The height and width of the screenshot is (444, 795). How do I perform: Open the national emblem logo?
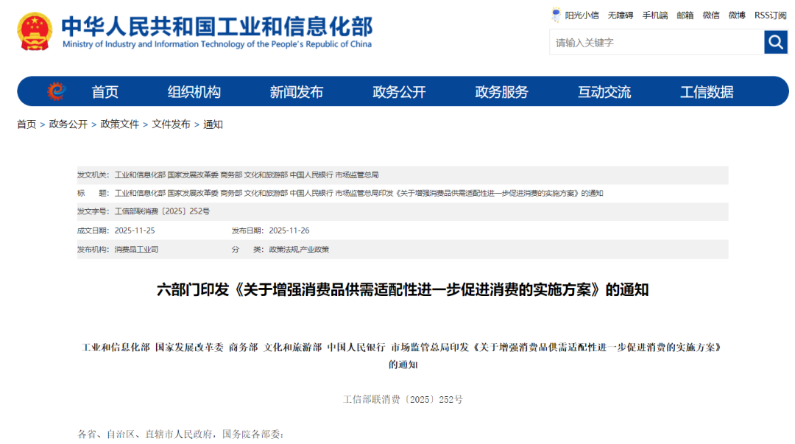point(35,32)
